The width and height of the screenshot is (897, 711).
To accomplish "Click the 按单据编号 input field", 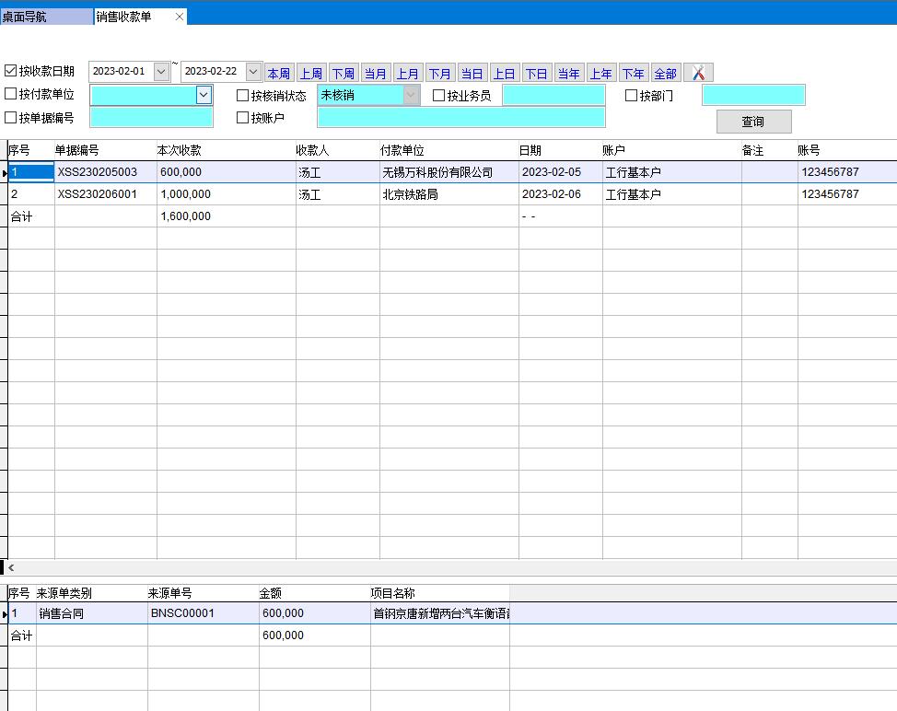I will pyautogui.click(x=151, y=117).
